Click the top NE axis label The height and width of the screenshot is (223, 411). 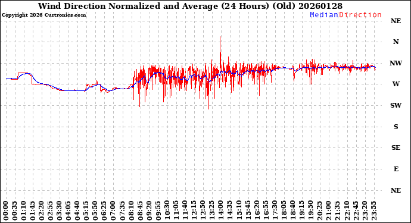tap(396, 21)
